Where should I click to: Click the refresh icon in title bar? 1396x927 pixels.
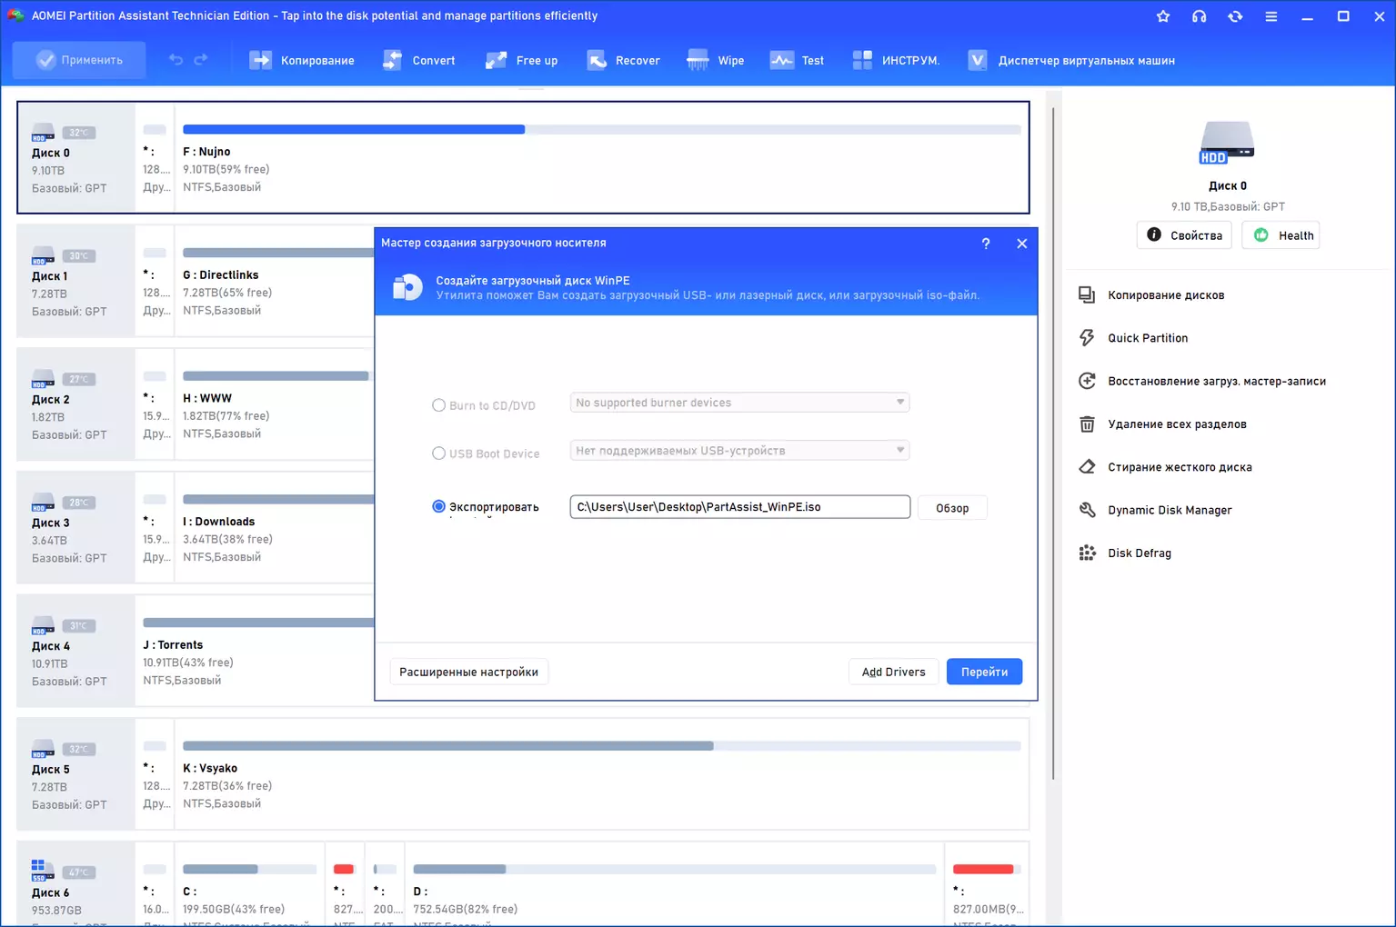pyautogui.click(x=1235, y=16)
